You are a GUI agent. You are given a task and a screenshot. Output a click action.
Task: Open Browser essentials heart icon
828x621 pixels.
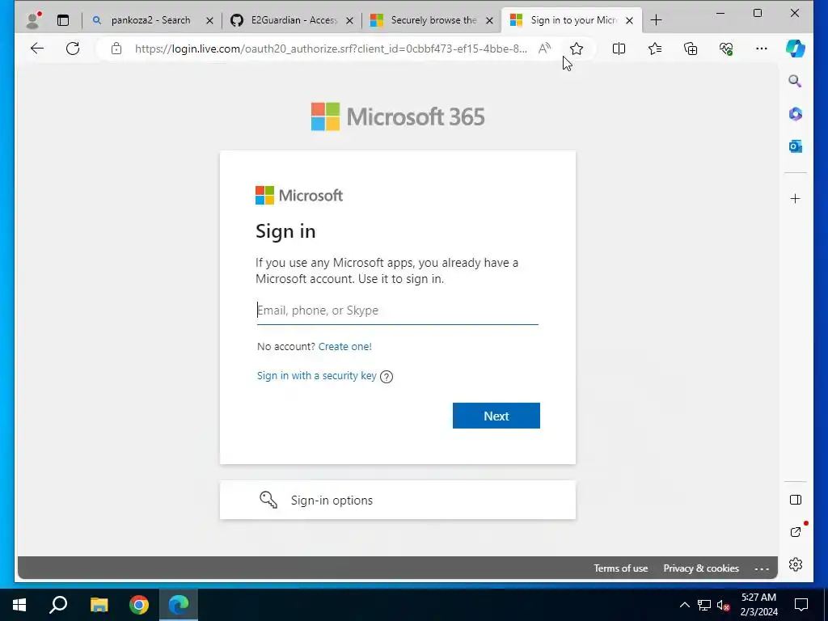726,49
